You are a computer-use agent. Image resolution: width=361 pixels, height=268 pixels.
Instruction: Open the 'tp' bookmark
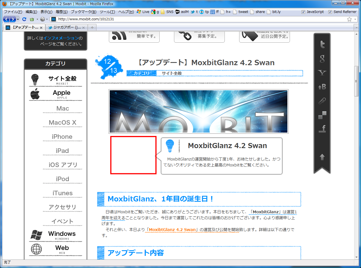point(204,12)
